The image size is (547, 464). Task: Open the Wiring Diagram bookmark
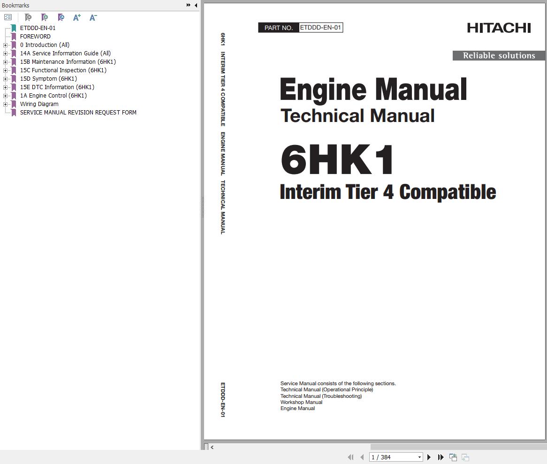point(39,104)
